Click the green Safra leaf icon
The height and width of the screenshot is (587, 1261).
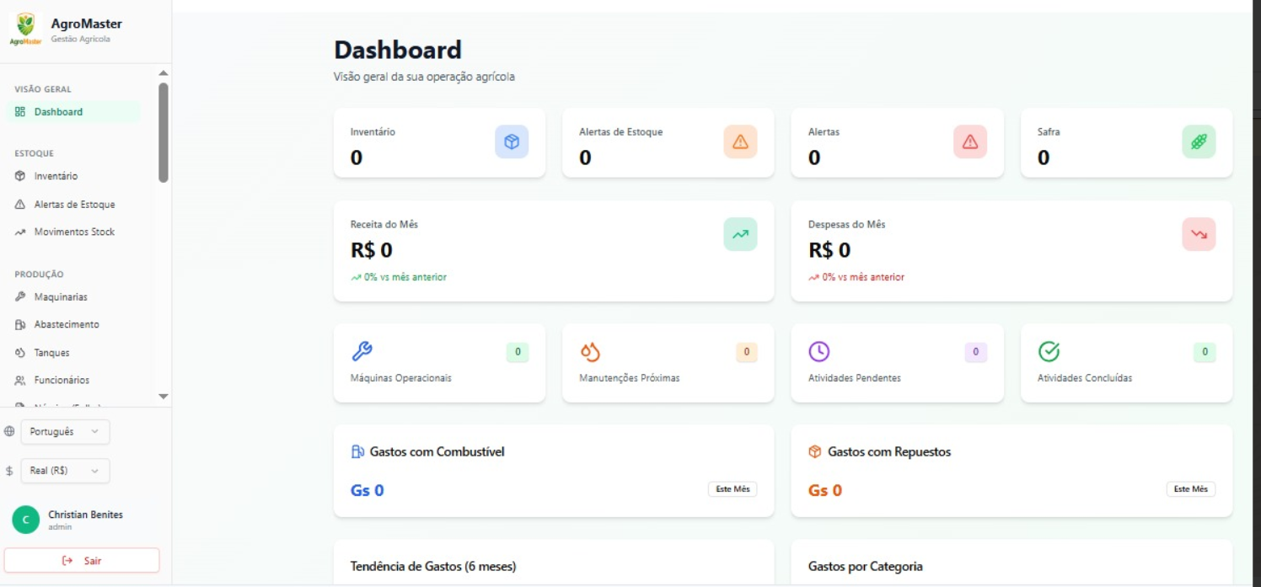(x=1199, y=142)
